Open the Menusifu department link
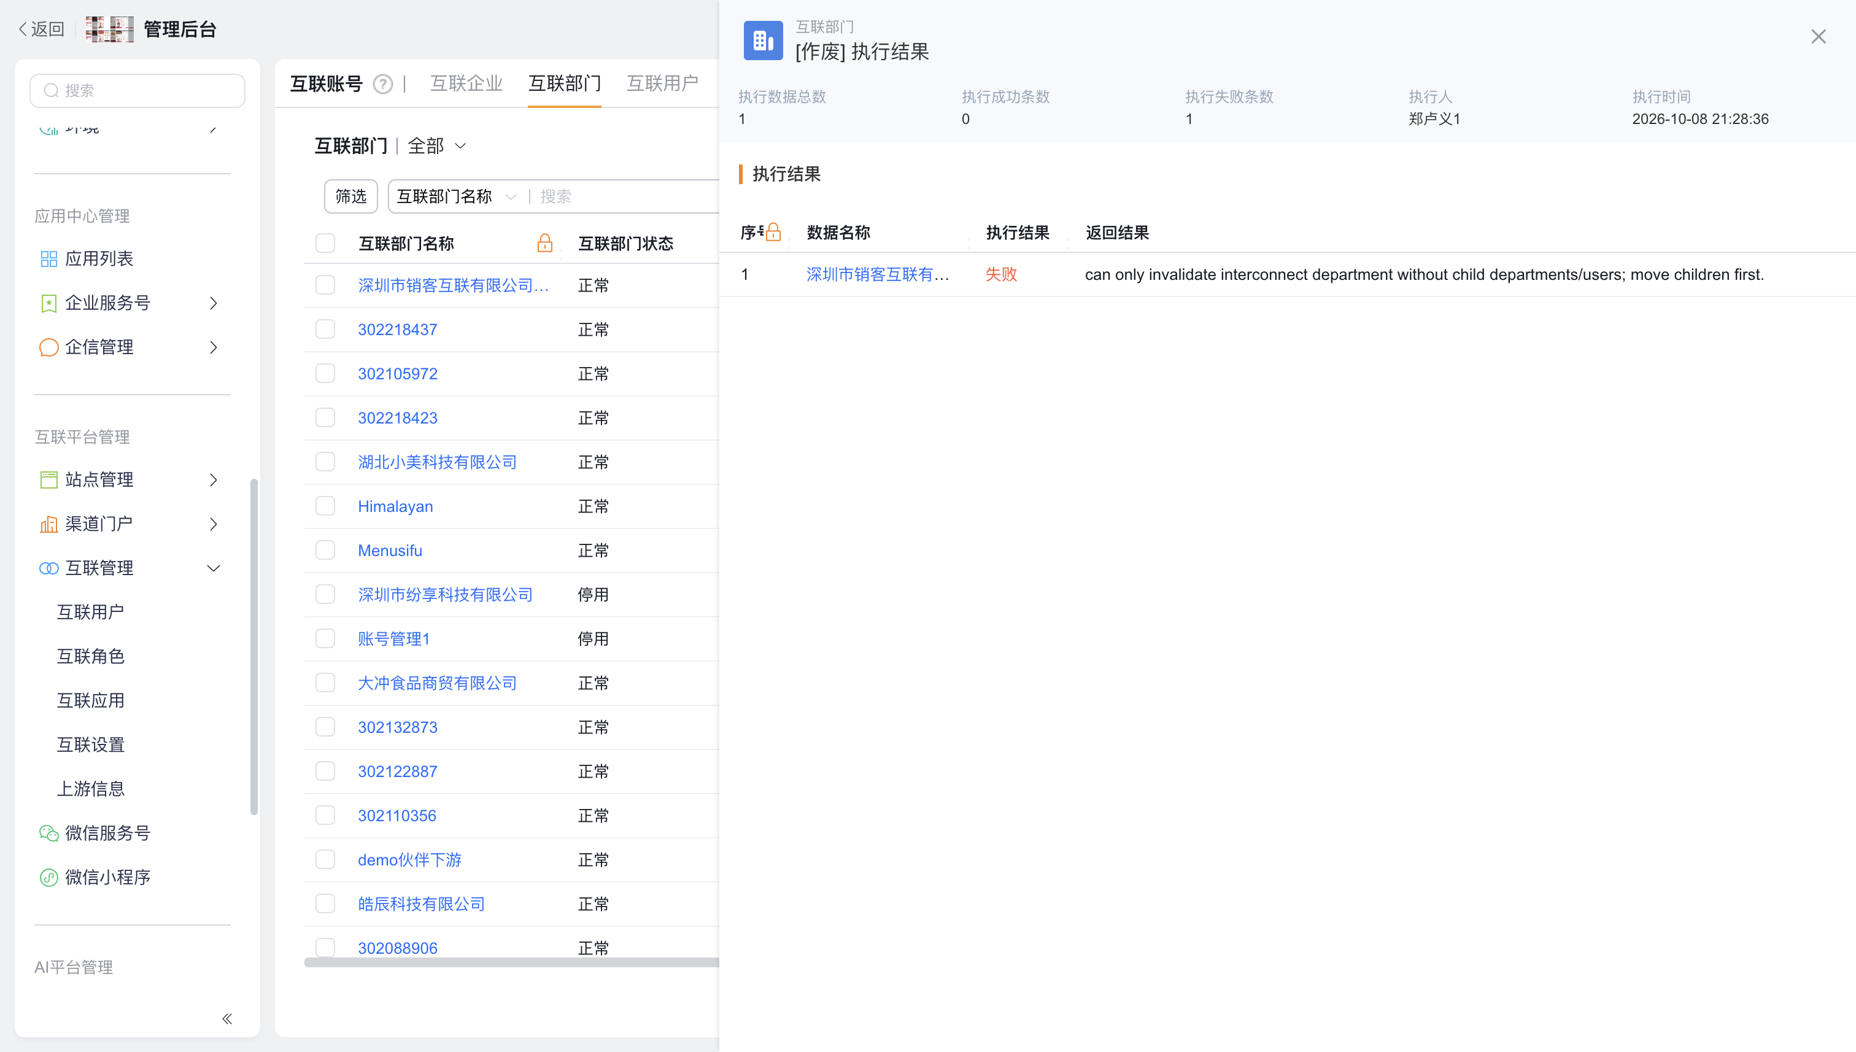The width and height of the screenshot is (1856, 1052). tap(390, 550)
